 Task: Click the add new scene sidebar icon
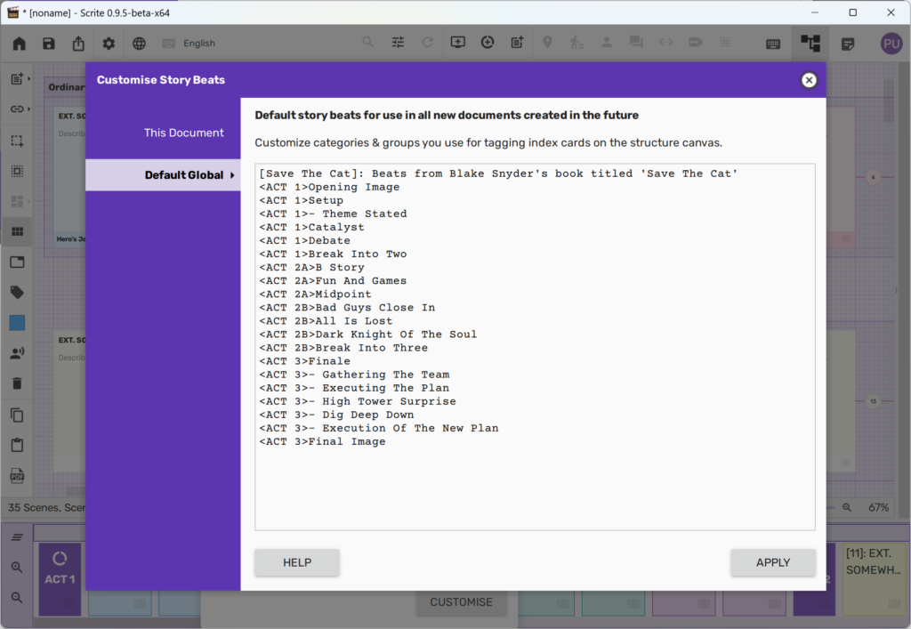tap(18, 79)
